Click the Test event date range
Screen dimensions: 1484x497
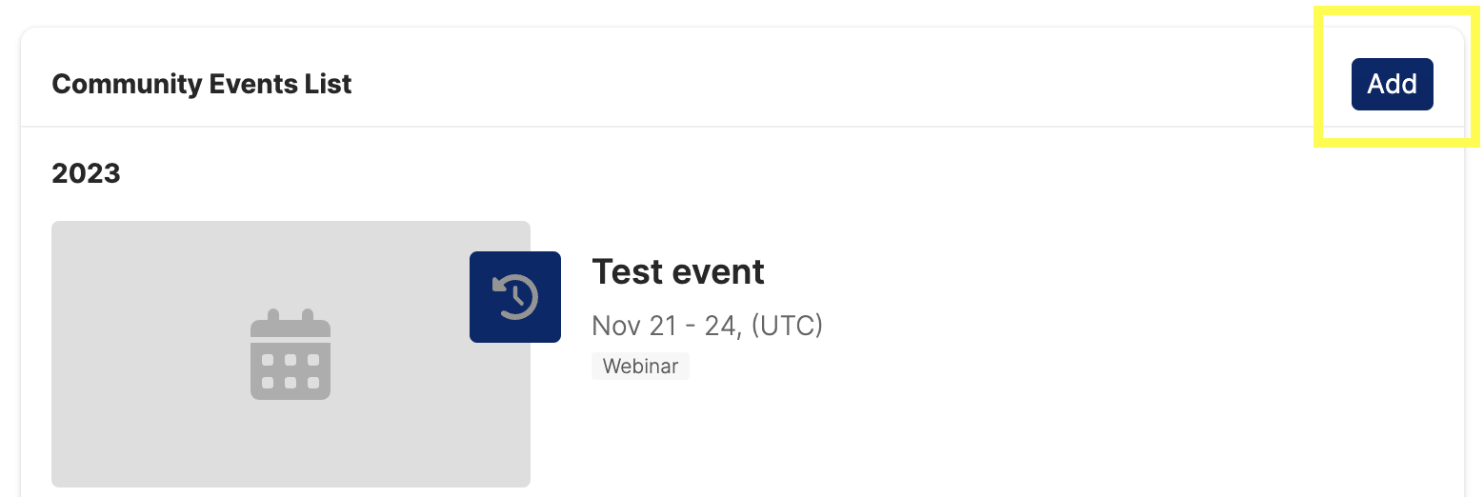[x=707, y=326]
